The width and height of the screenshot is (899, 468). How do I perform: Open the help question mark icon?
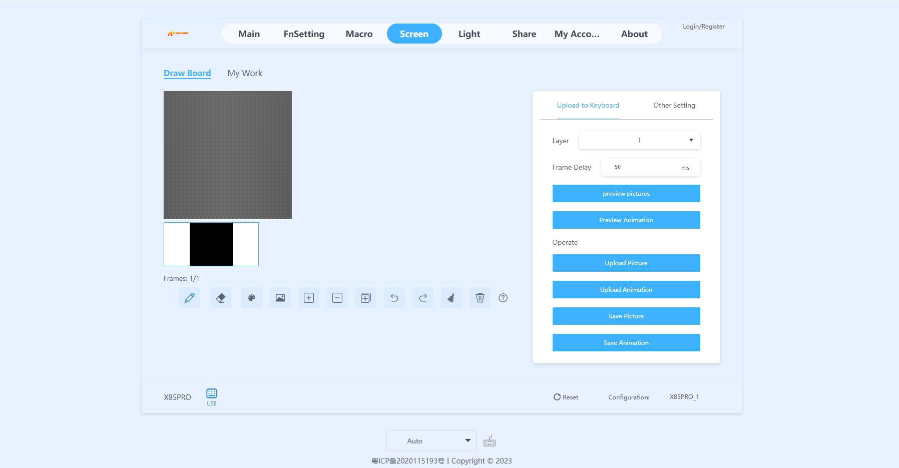[x=503, y=298]
